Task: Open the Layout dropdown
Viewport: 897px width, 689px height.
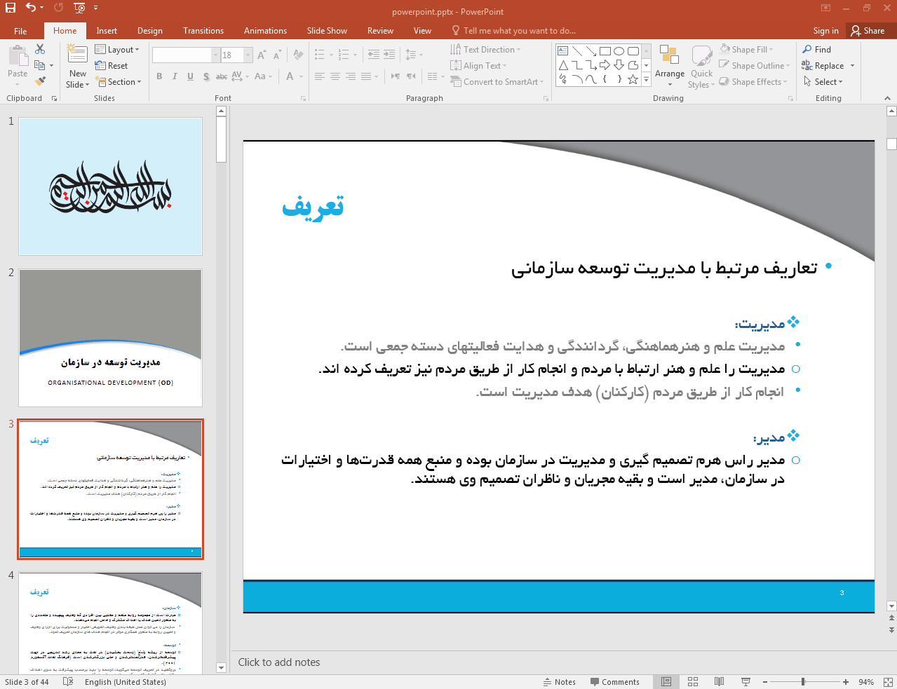Action: 117,50
